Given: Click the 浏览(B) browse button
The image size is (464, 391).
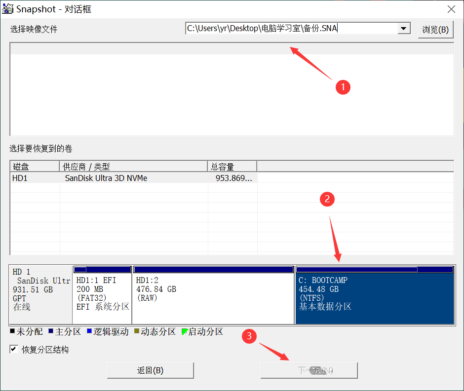Looking at the screenshot, I should 435,30.
